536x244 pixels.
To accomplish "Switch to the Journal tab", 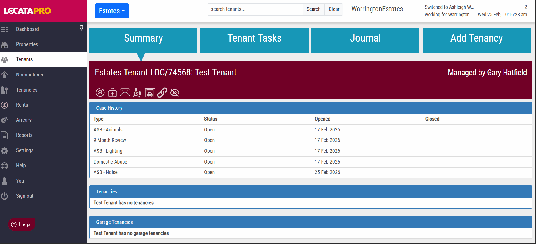I will click(x=365, y=40).
